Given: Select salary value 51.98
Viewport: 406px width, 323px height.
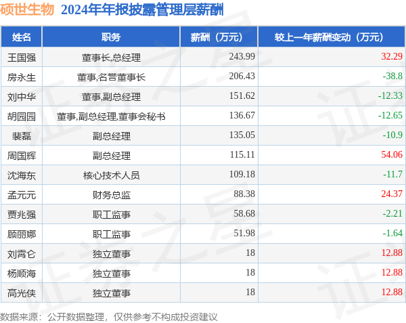Looking at the screenshot, I should (244, 234).
